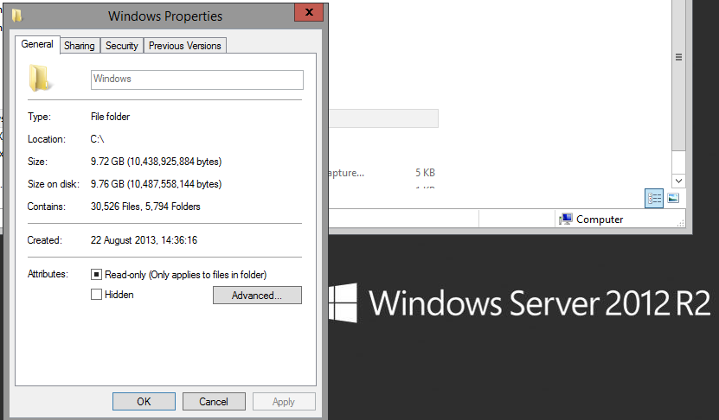Select the General tab

(x=37, y=44)
